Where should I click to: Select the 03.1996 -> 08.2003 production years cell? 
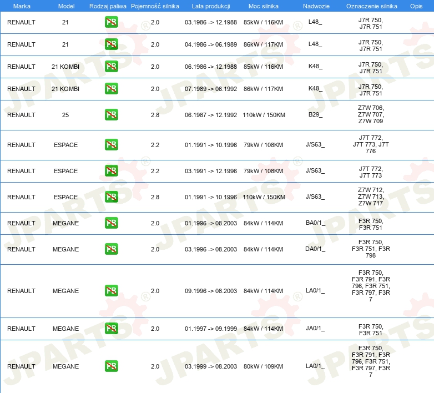click(211, 249)
